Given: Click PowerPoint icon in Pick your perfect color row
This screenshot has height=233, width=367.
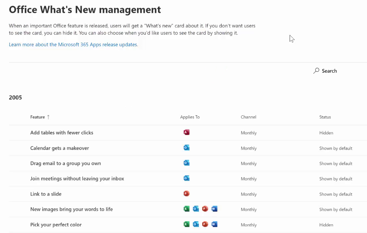Looking at the screenshot, I should 205,224.
